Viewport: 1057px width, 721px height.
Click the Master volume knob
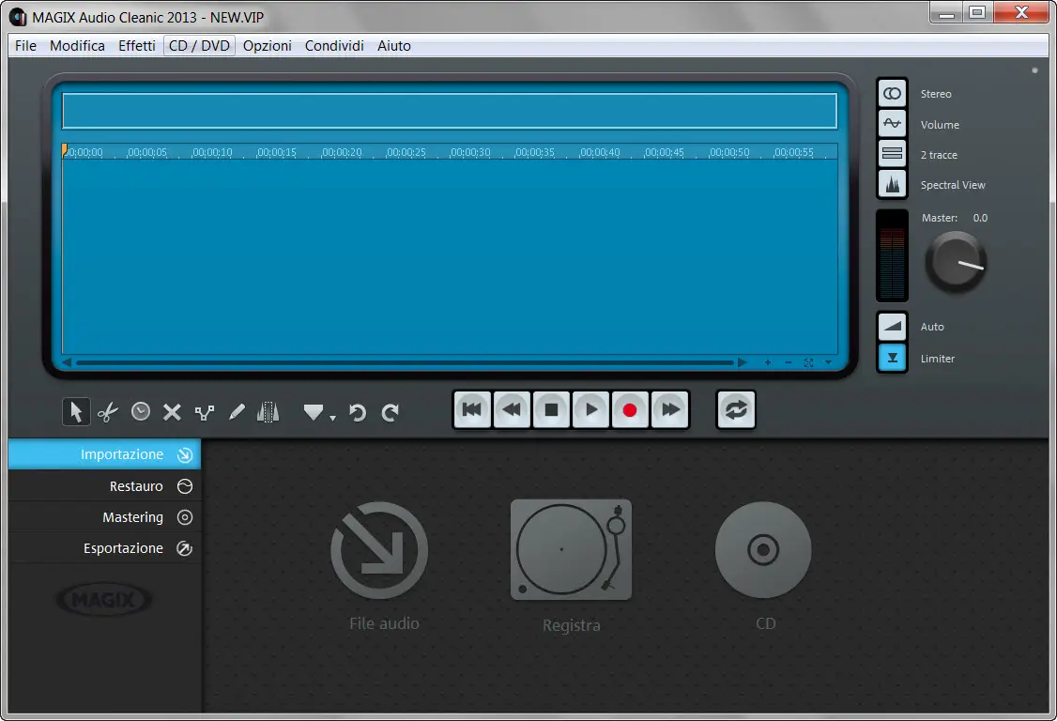pos(956,262)
